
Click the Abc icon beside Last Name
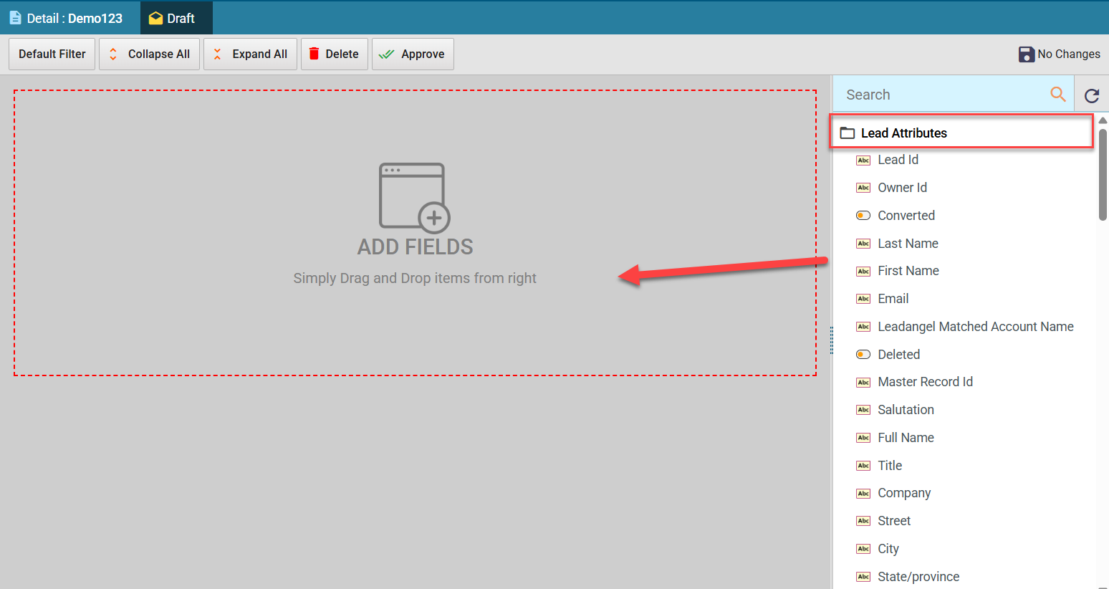coord(863,244)
